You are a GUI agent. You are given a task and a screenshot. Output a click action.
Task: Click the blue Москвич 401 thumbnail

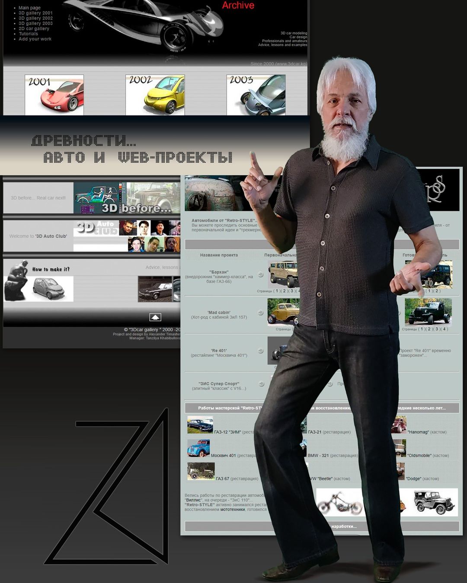[198, 448]
